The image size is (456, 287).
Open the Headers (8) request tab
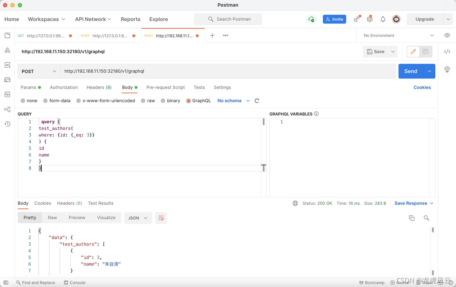(99, 87)
